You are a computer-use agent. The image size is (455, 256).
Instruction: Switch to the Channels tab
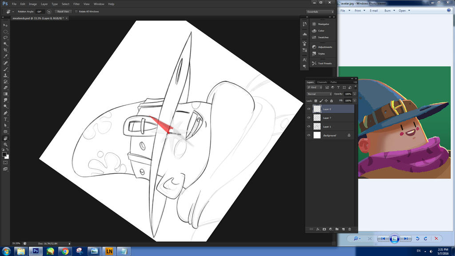322,82
